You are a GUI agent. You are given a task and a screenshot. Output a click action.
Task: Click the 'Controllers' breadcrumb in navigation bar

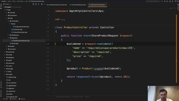coord(20,1)
